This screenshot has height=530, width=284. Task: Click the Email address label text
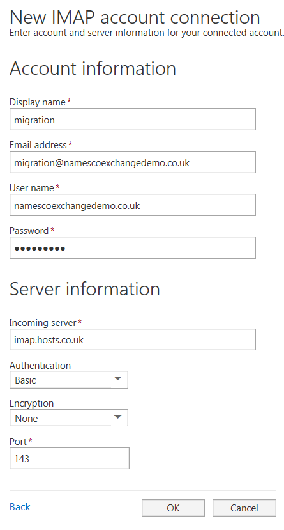coord(38,145)
